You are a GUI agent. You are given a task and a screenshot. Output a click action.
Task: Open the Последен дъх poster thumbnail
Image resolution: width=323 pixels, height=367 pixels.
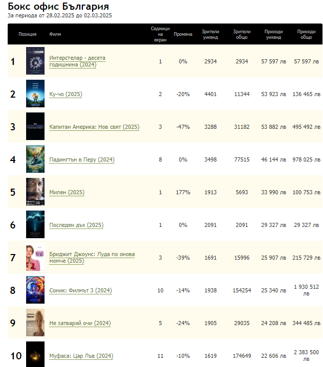point(35,225)
